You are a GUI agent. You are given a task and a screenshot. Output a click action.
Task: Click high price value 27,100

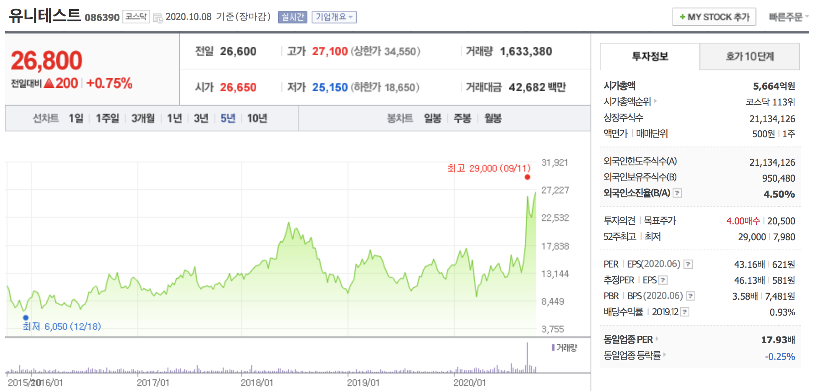pos(330,51)
